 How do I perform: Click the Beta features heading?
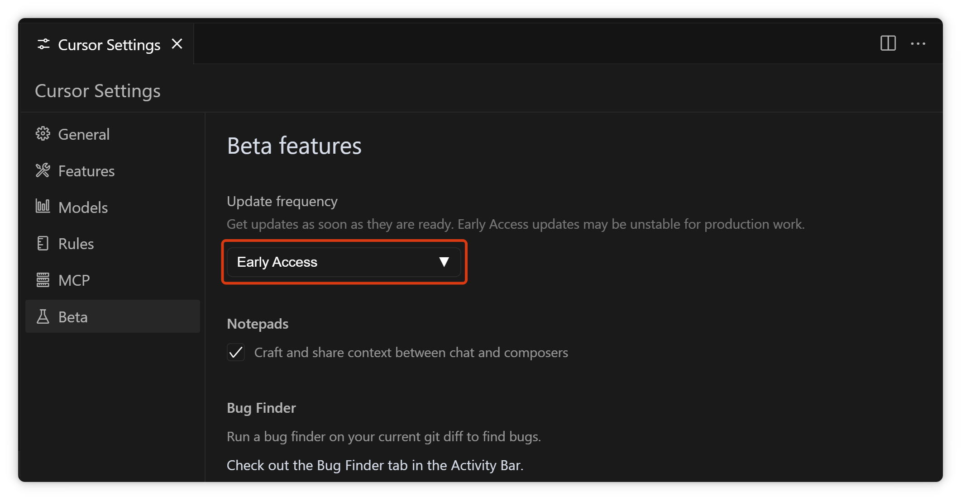[x=294, y=146]
